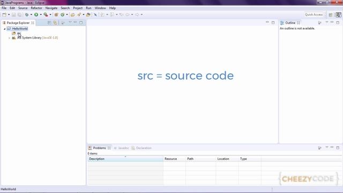This screenshot has height=193, width=343.
Task: Click the green Run button icon
Action: point(36,14)
